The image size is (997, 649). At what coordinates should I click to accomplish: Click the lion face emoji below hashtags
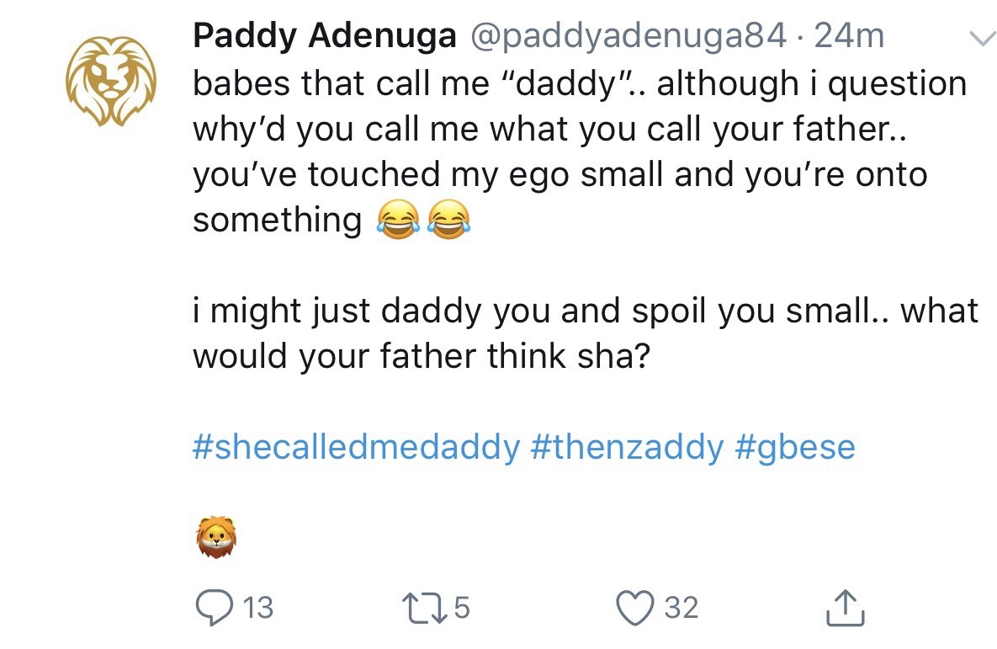[x=216, y=538]
